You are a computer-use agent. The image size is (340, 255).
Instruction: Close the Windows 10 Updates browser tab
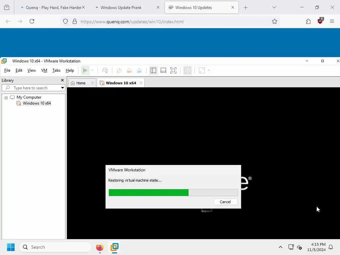pos(233,7)
